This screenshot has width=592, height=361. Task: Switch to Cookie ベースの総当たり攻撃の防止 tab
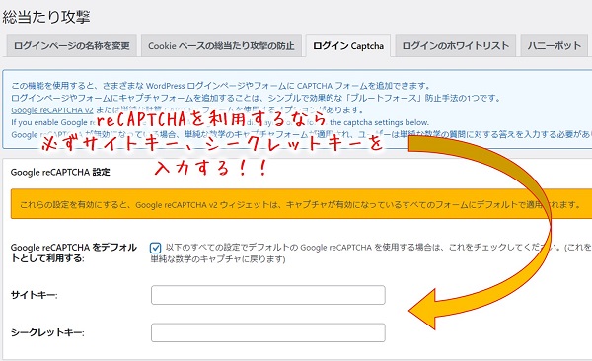221,45
